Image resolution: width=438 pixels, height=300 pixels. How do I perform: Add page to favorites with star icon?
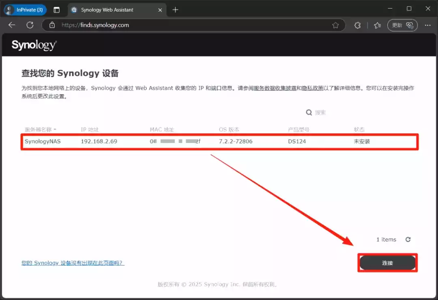[x=335, y=25]
